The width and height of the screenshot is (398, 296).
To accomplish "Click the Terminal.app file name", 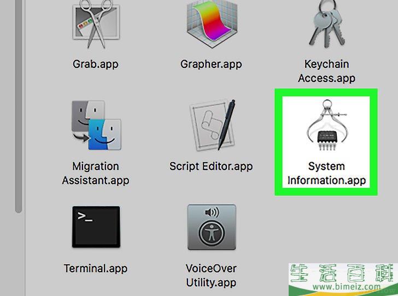I will coord(96,268).
